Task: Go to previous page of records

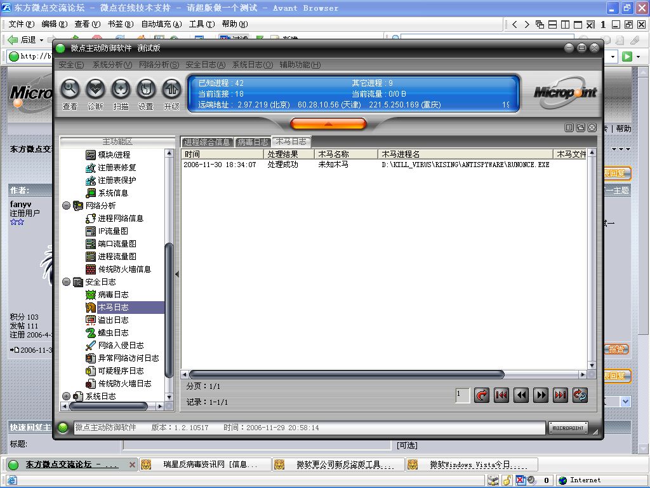Action: pyautogui.click(x=521, y=395)
